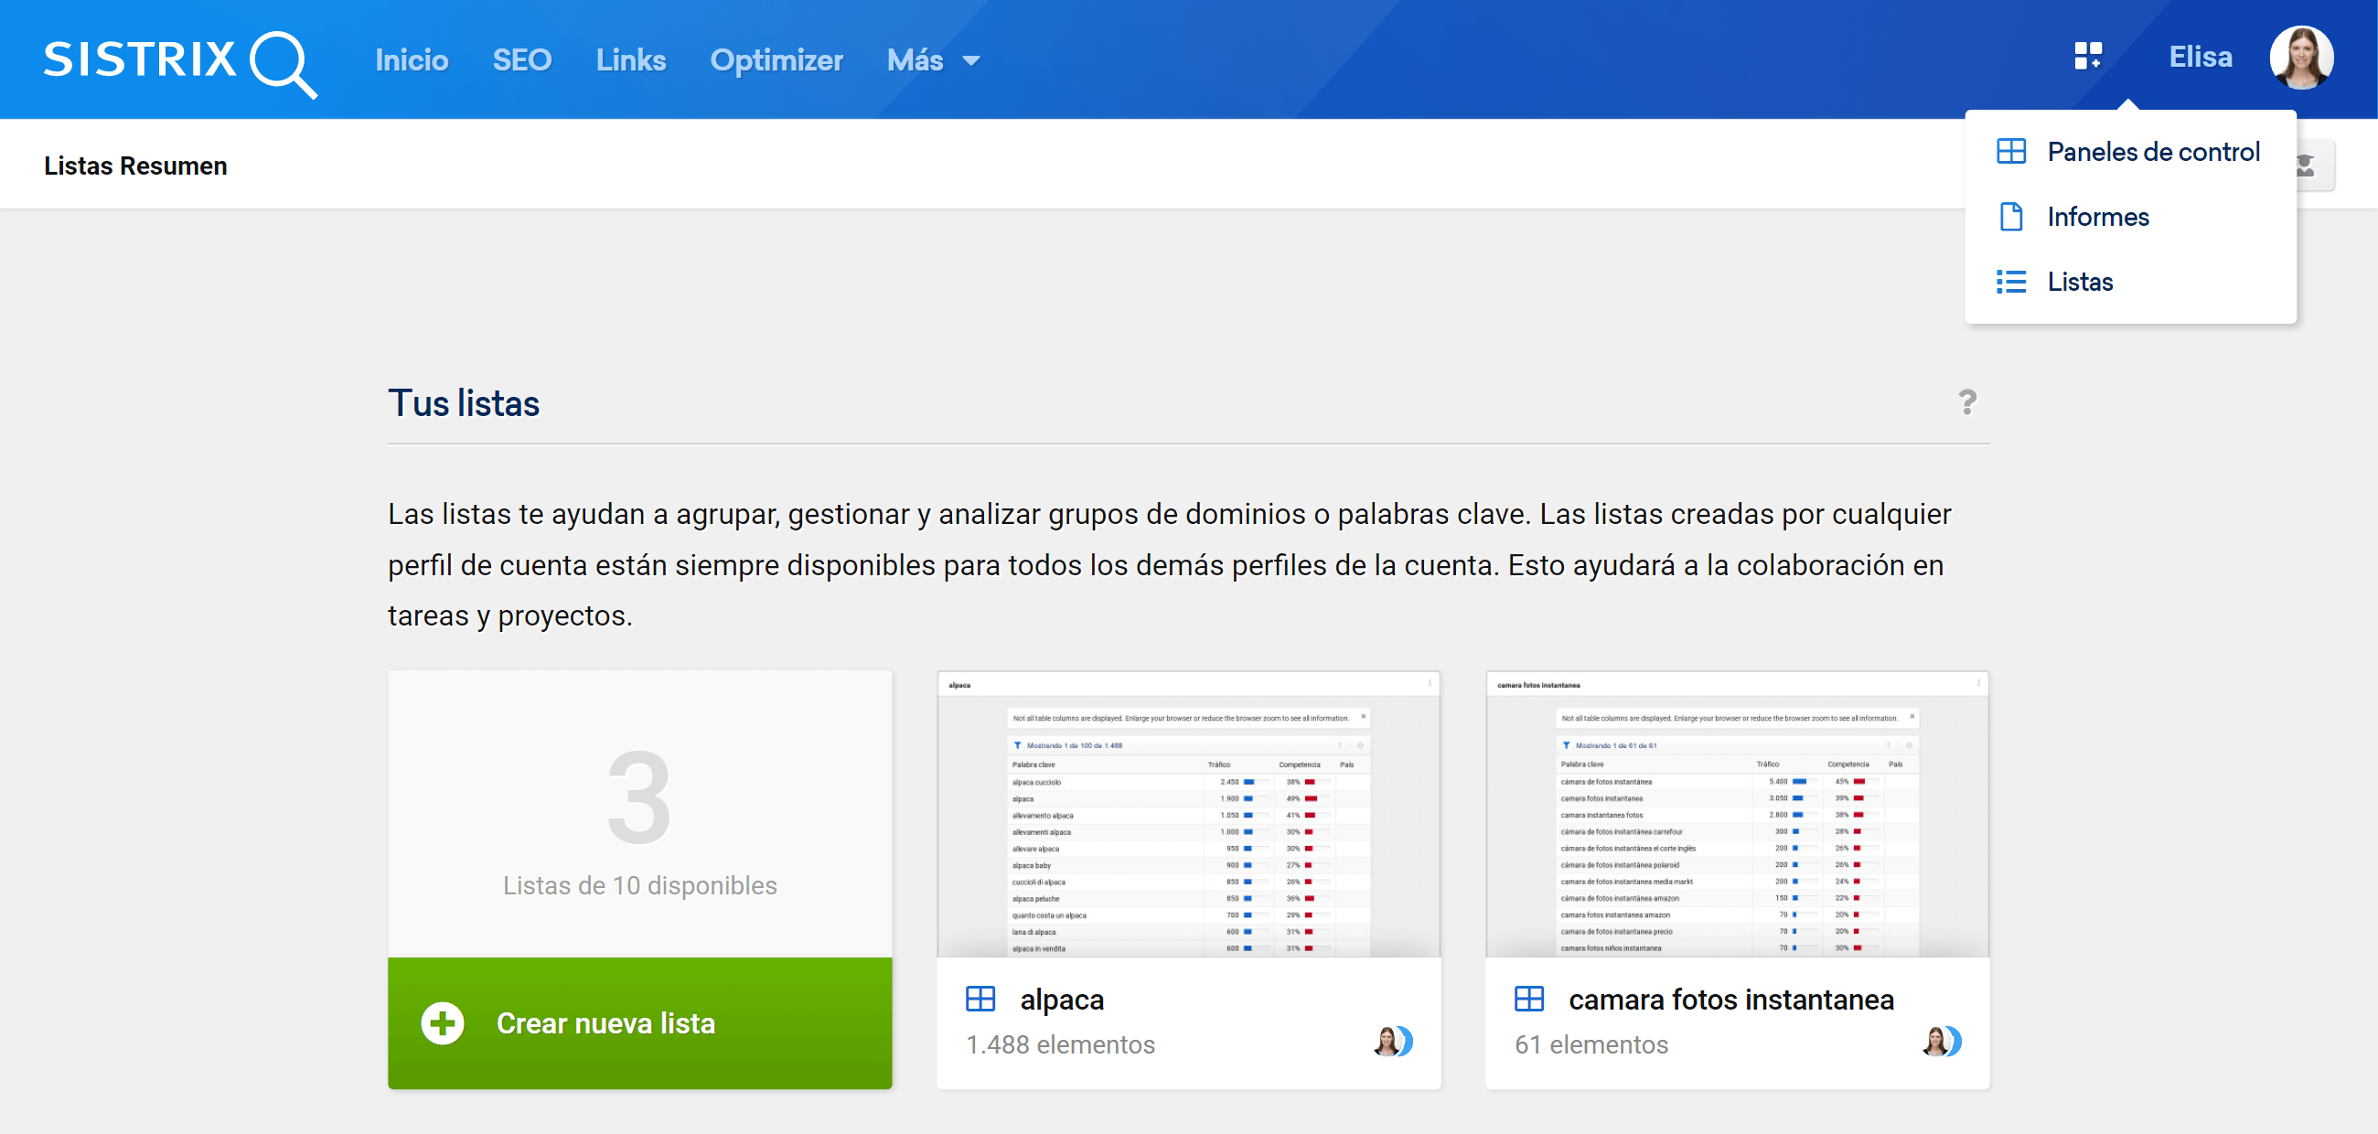Click the Elisa username
Screen dimensions: 2378x1134
(x=2200, y=57)
